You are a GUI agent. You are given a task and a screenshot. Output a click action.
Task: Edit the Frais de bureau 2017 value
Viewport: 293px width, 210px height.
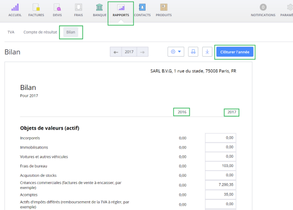click(x=221, y=166)
